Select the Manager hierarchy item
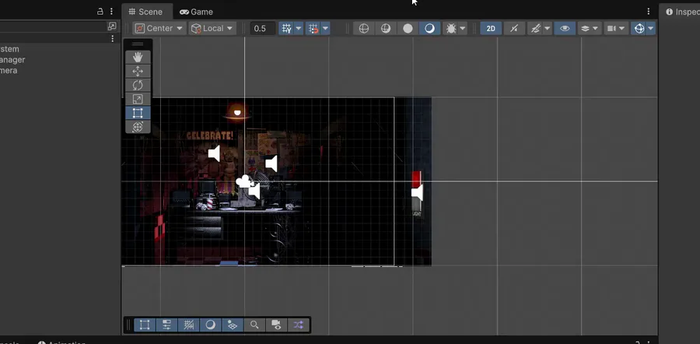 point(12,60)
